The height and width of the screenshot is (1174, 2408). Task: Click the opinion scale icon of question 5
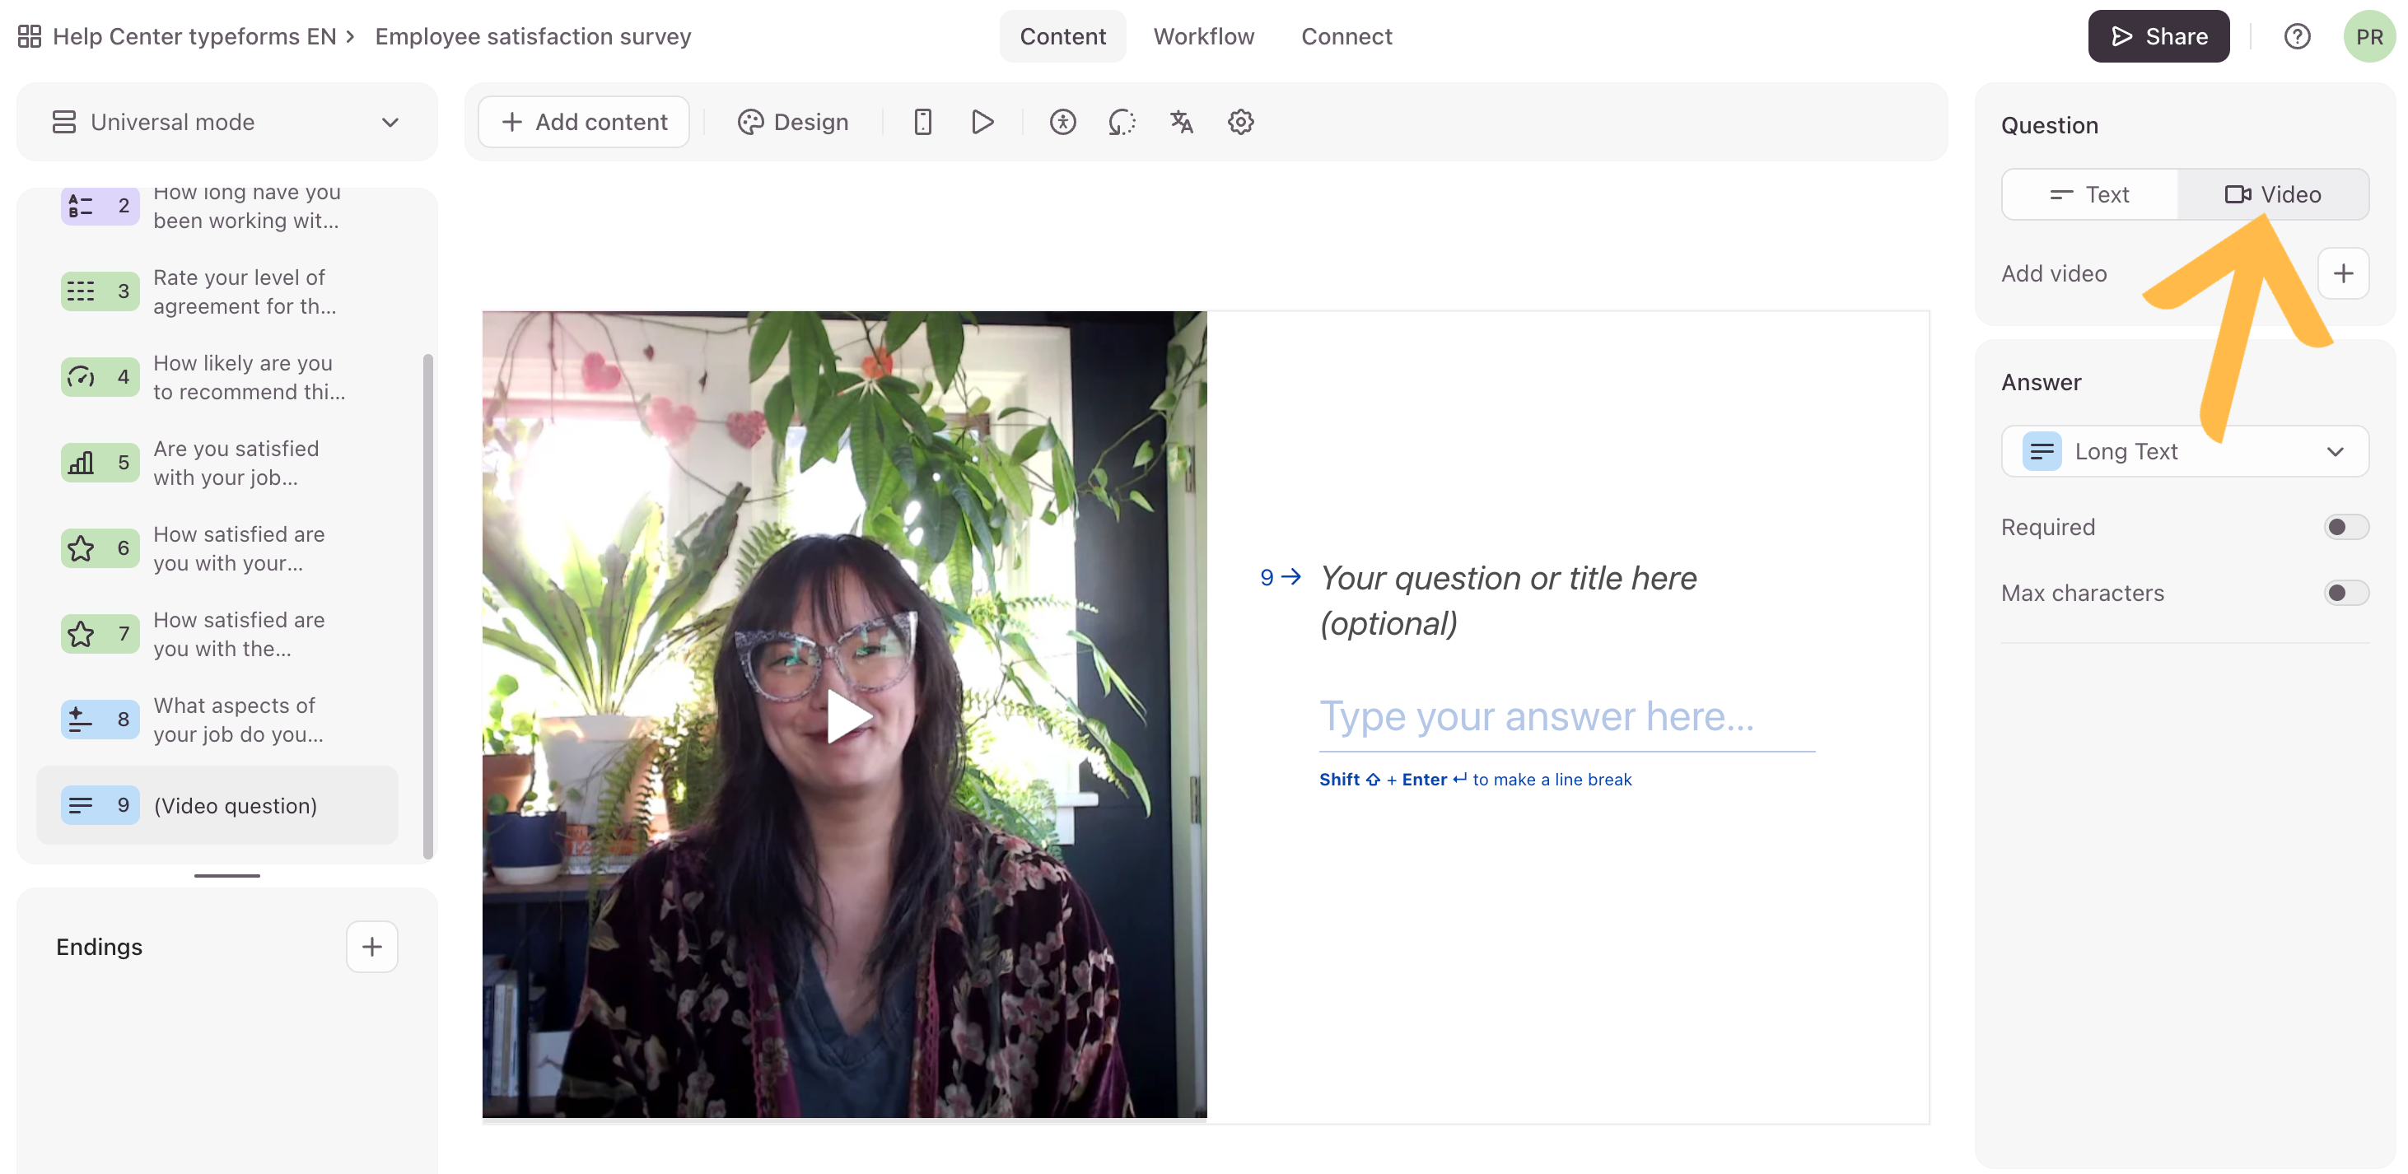82,463
